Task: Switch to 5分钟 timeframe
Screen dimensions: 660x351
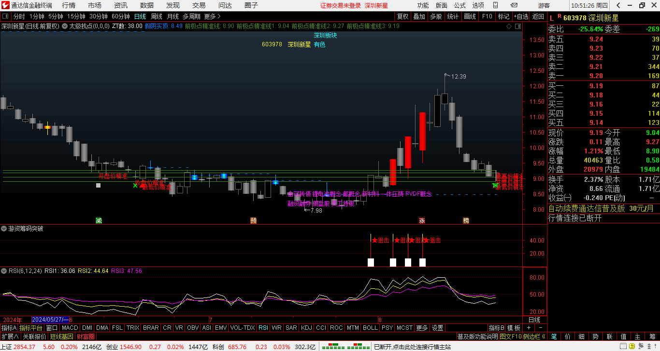Action: pyautogui.click(x=56, y=16)
